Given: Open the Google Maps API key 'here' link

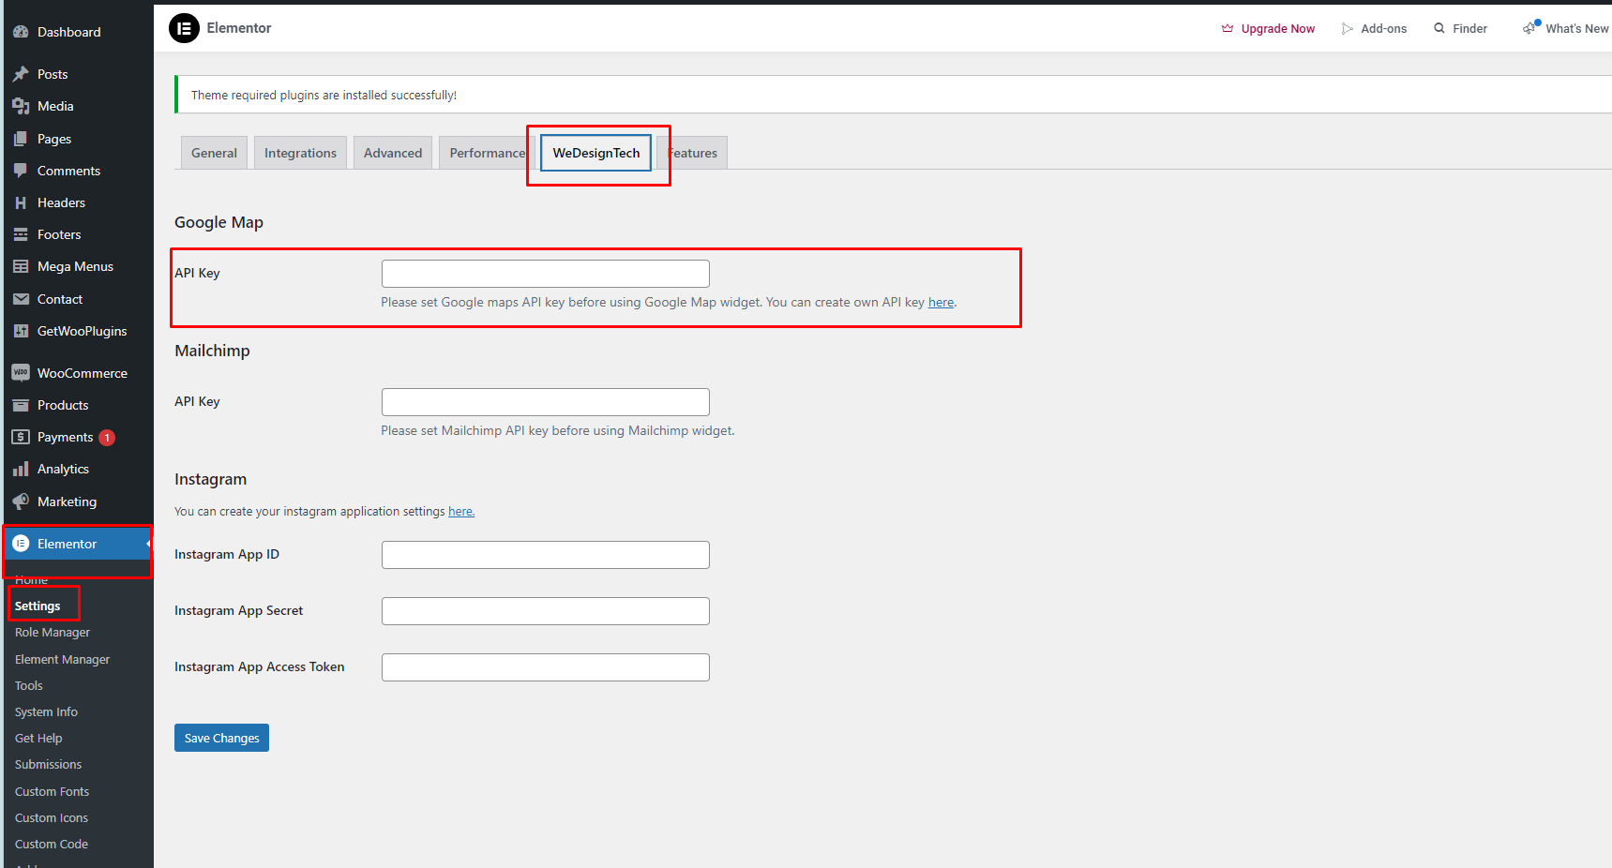Looking at the screenshot, I should click(x=941, y=302).
